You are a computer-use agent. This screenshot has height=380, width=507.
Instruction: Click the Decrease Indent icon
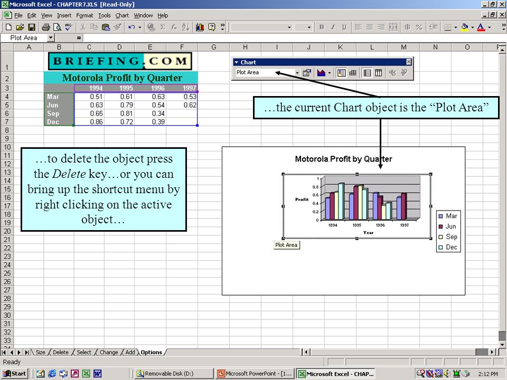click(x=433, y=27)
